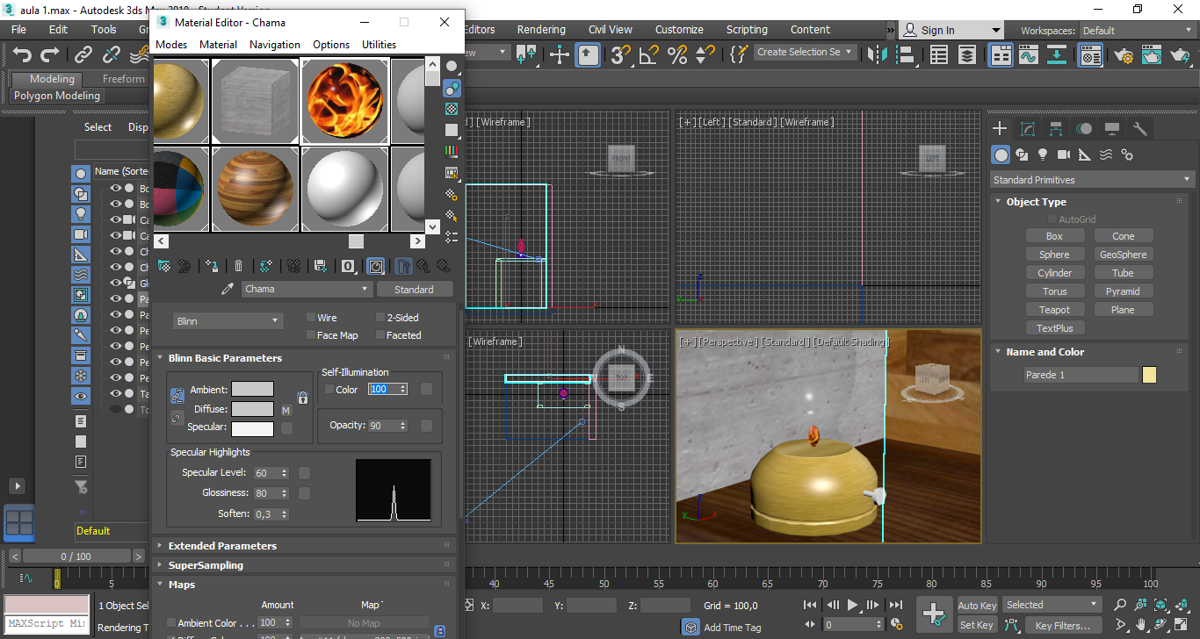Open the Blinn shader type dropdown

[x=228, y=321]
